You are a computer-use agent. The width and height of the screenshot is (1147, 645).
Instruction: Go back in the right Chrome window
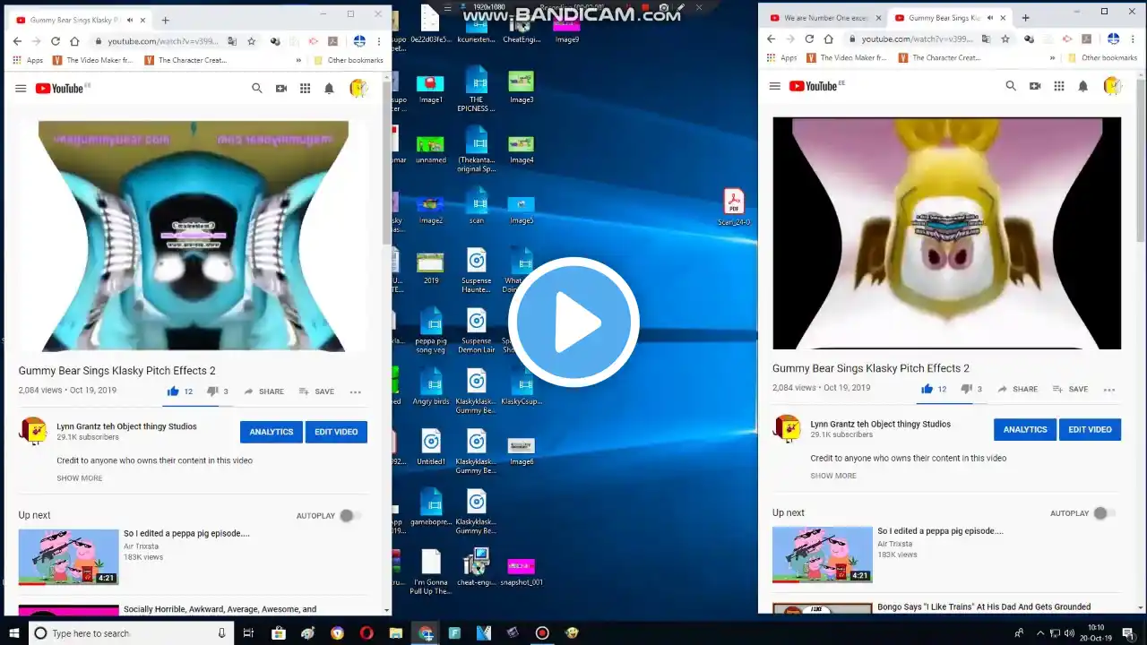point(771,39)
